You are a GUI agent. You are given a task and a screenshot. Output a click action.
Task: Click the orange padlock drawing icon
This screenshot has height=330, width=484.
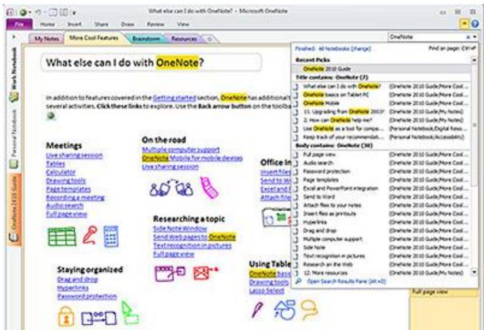(66, 316)
